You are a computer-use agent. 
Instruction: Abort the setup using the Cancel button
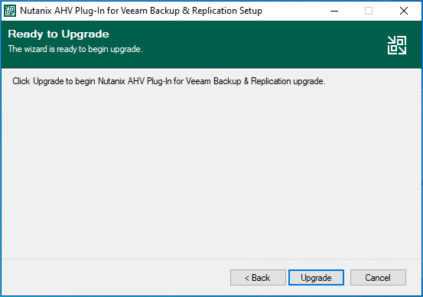click(378, 277)
